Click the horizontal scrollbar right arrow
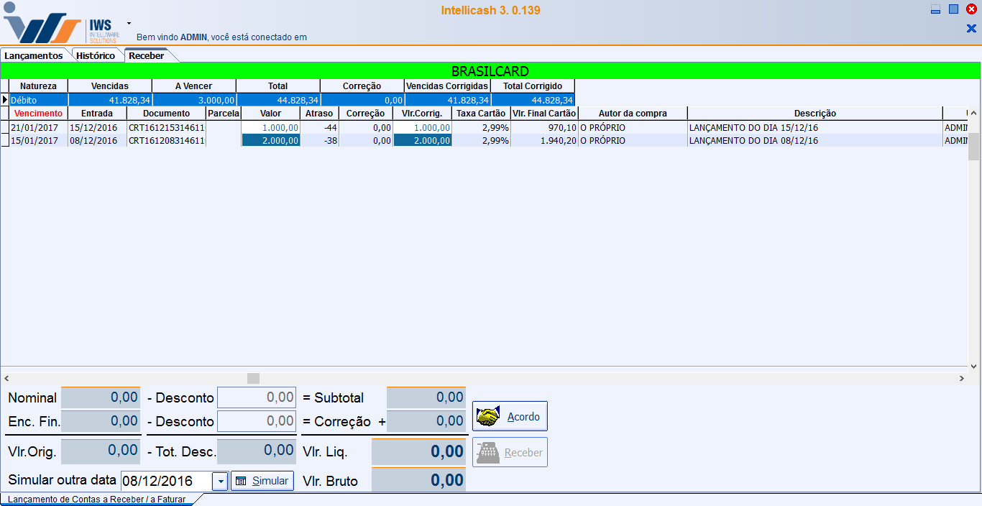982x506 pixels. [x=962, y=378]
